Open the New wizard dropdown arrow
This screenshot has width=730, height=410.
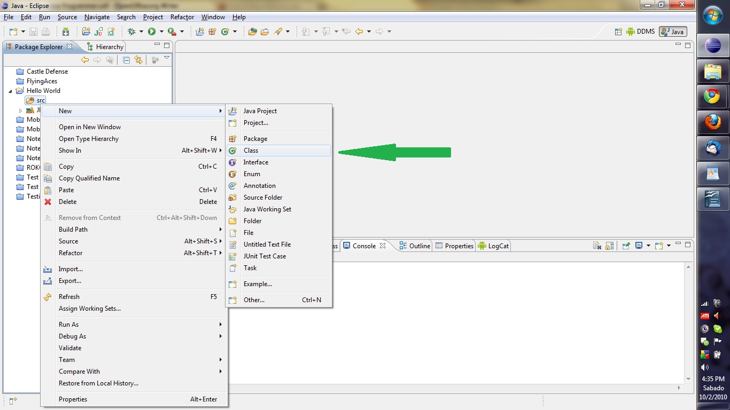click(22, 32)
